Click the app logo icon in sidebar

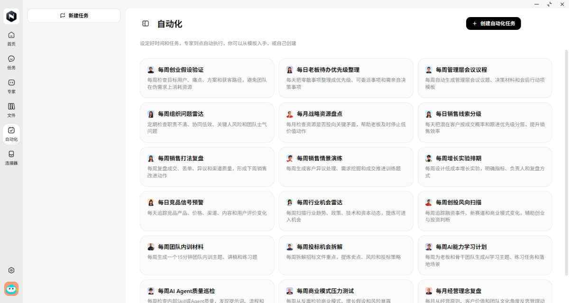click(11, 17)
